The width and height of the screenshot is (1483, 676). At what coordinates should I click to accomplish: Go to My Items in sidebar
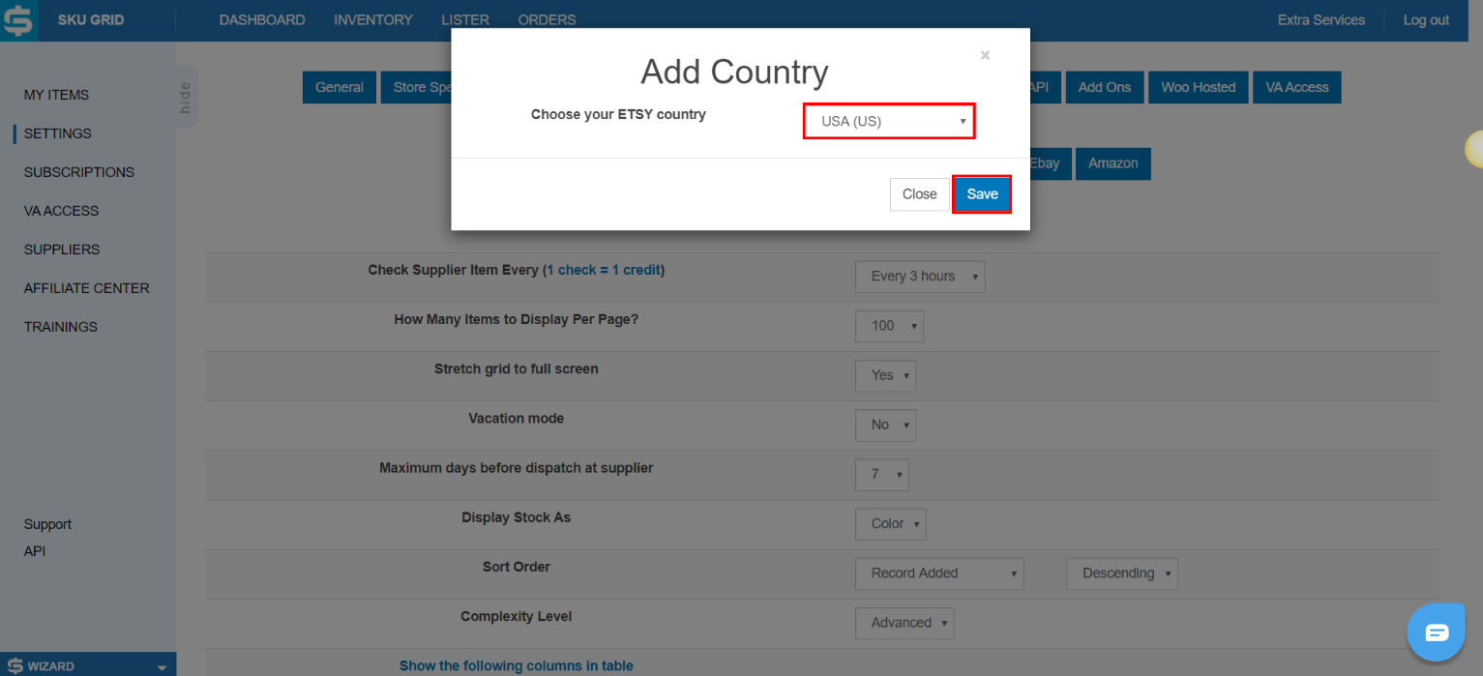pyautogui.click(x=56, y=95)
